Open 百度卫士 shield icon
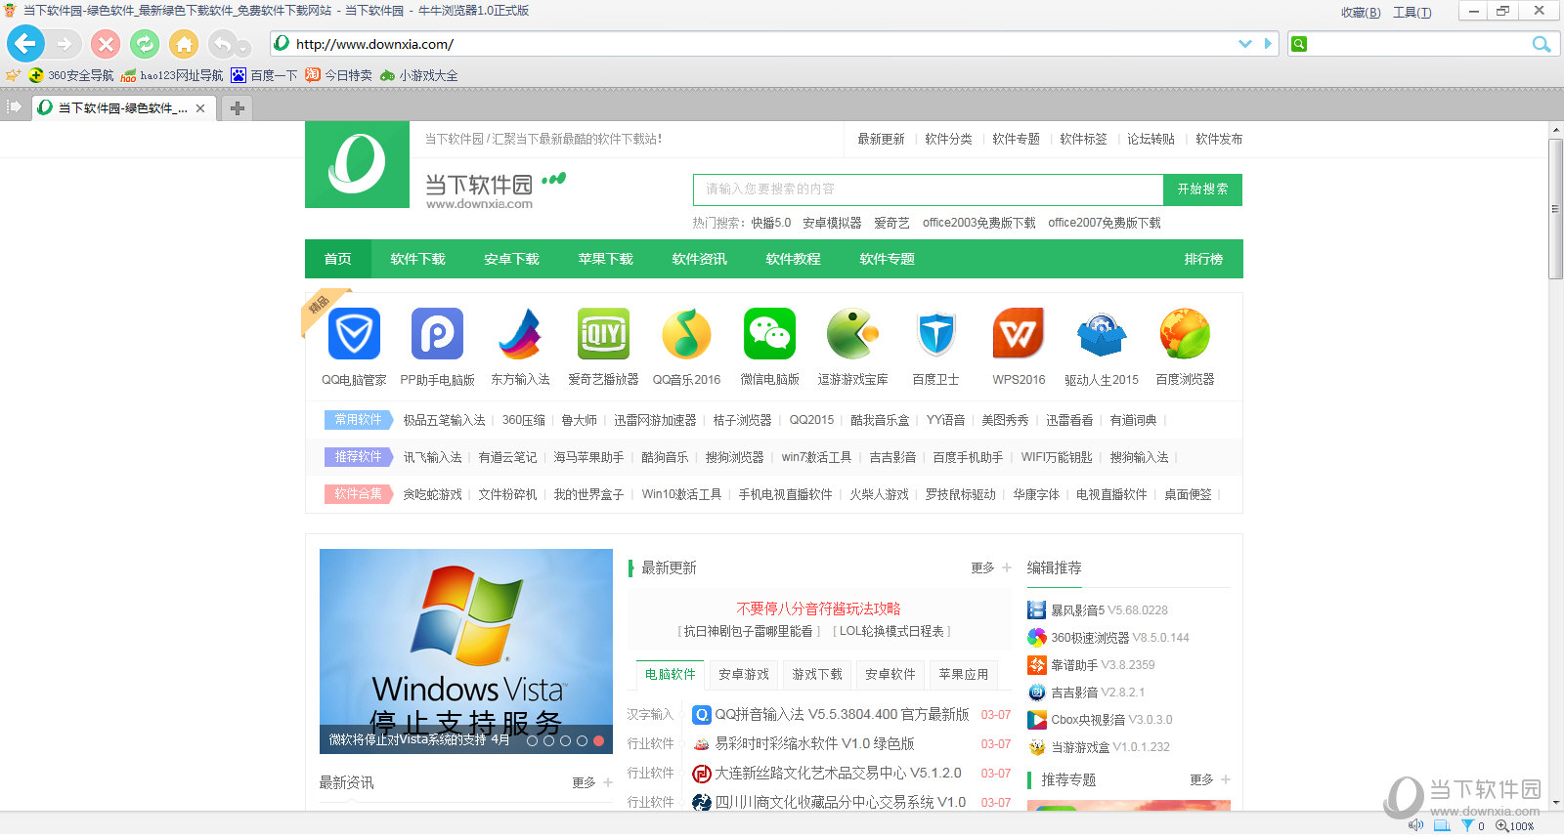The image size is (1564, 840). click(x=935, y=334)
